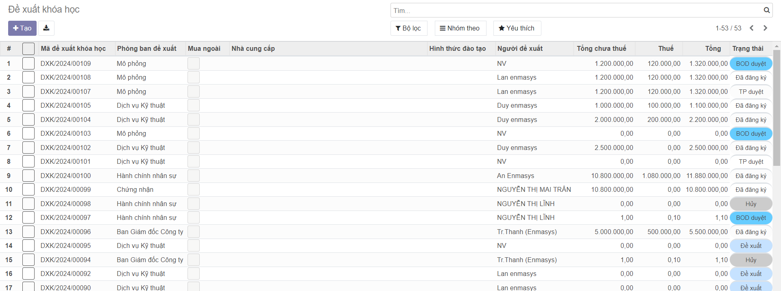This screenshot has height=291, width=781.
Task: Open the Yêu thích favorites dropdown
Action: click(517, 28)
